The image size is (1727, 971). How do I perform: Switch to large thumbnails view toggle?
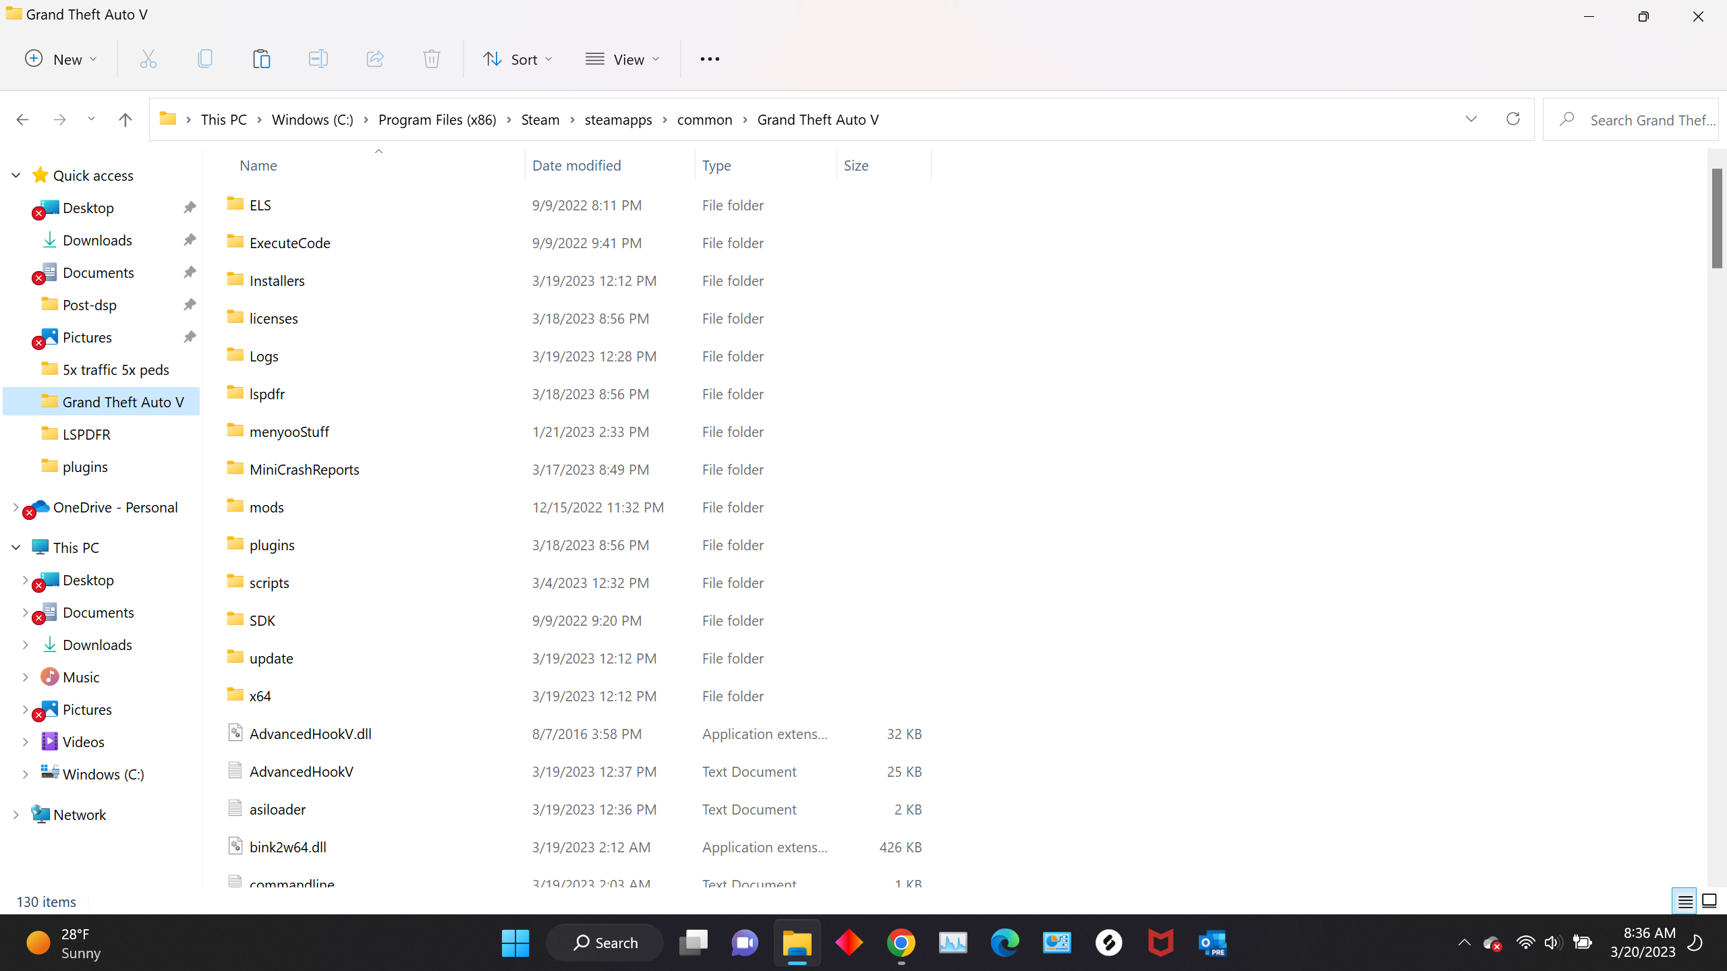coord(1709,901)
